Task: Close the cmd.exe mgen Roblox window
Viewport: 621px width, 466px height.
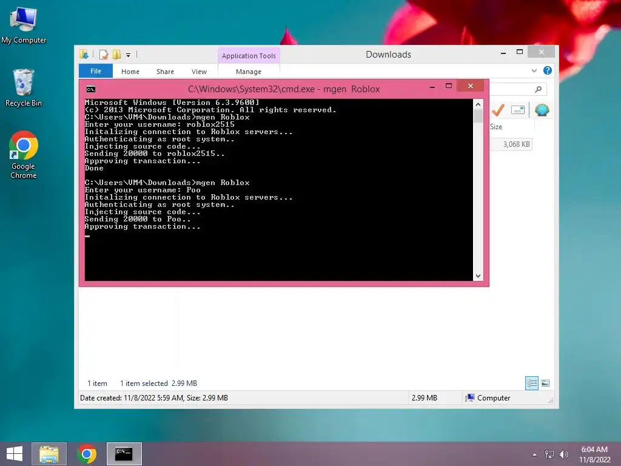Action: (x=471, y=86)
